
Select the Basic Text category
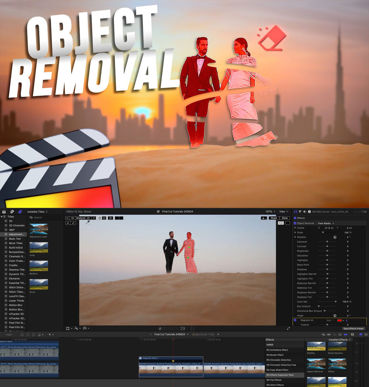pyautogui.click(x=13, y=239)
